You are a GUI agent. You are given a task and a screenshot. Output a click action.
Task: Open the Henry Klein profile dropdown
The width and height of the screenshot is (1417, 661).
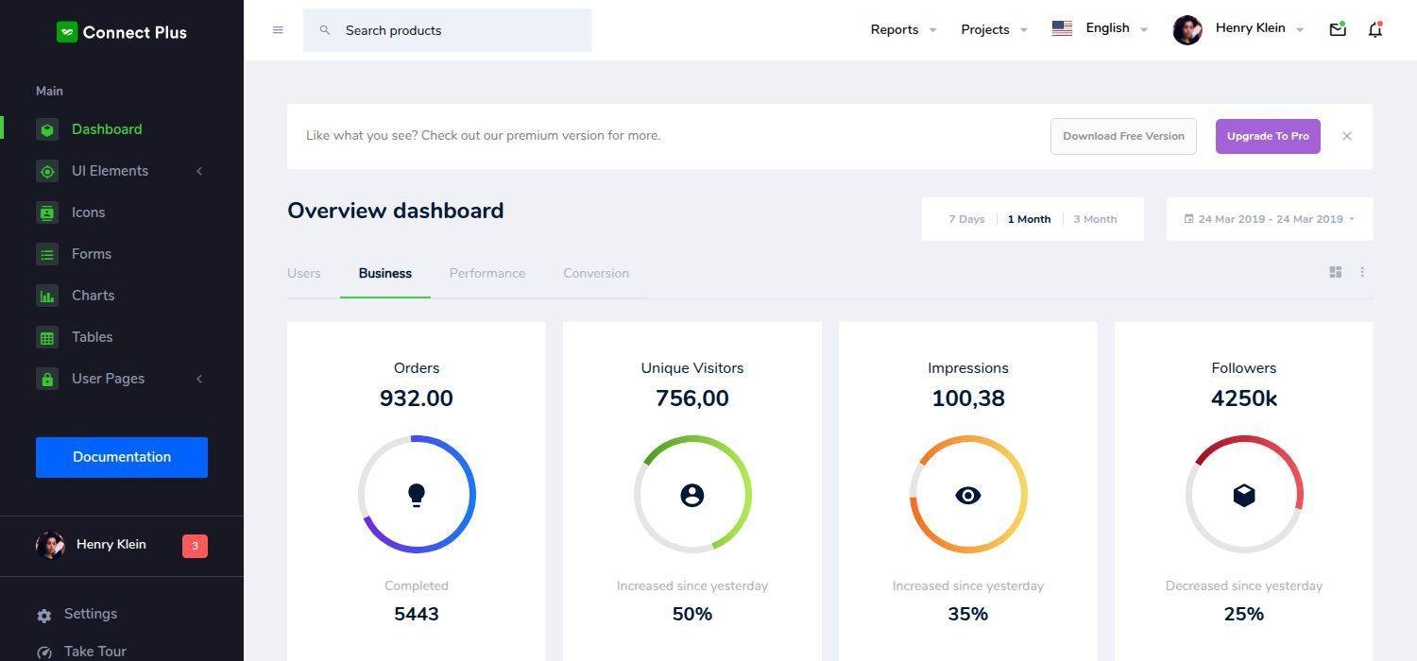tap(1238, 29)
